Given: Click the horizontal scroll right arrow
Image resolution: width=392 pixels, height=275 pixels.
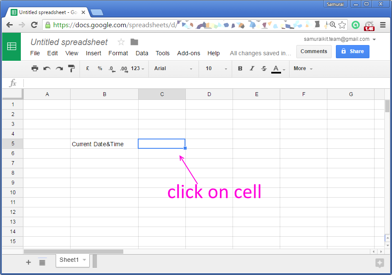Looking at the screenshot, I should (381, 252).
